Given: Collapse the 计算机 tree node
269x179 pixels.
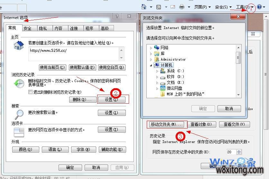Looking at the screenshot, I should click(151, 65).
